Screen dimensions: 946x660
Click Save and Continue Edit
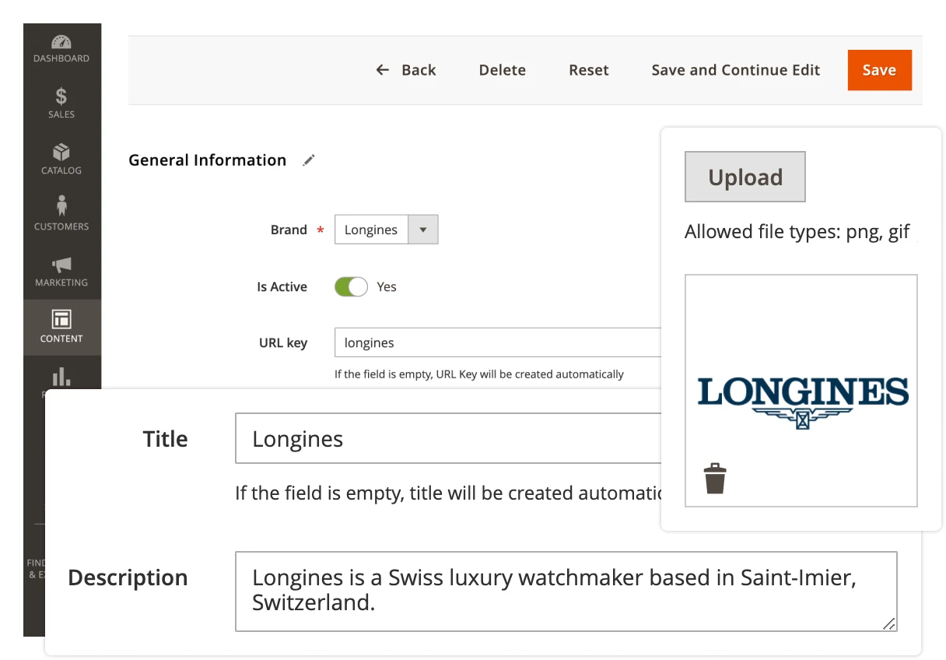735,70
